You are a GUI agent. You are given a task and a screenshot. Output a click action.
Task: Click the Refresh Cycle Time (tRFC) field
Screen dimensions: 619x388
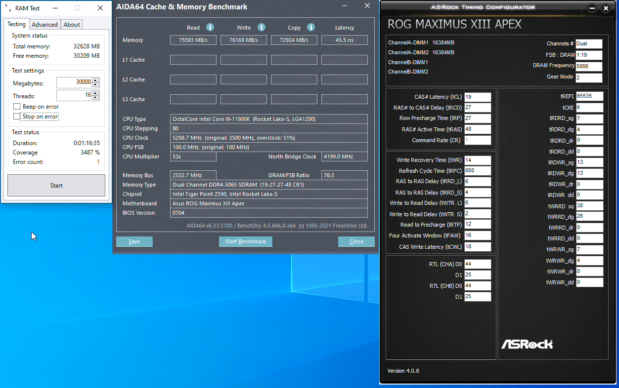tap(478, 171)
